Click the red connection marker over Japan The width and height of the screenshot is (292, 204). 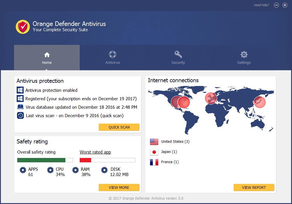click(x=260, y=102)
